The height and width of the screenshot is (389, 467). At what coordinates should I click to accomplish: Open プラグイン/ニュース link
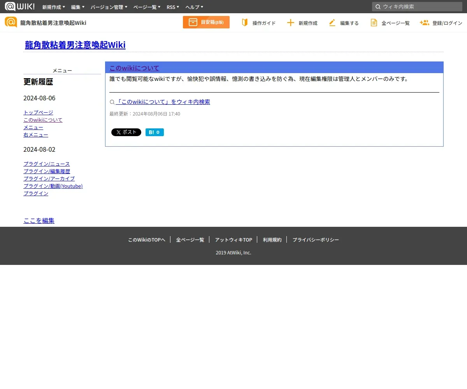[47, 164]
